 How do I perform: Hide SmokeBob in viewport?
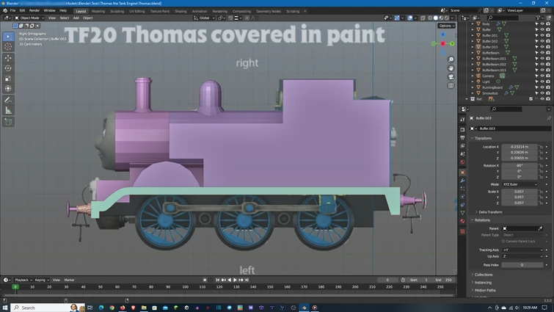click(542, 93)
